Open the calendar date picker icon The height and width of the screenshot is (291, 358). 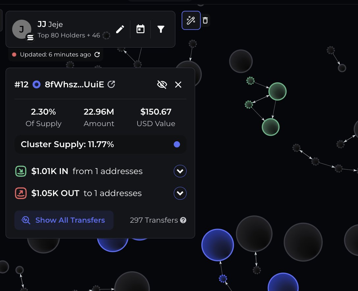pyautogui.click(x=141, y=29)
